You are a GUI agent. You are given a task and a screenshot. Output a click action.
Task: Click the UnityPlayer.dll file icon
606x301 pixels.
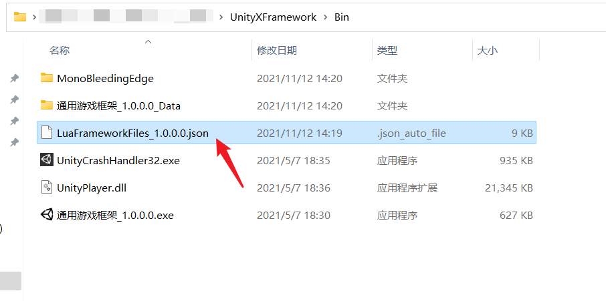pyautogui.click(x=46, y=188)
